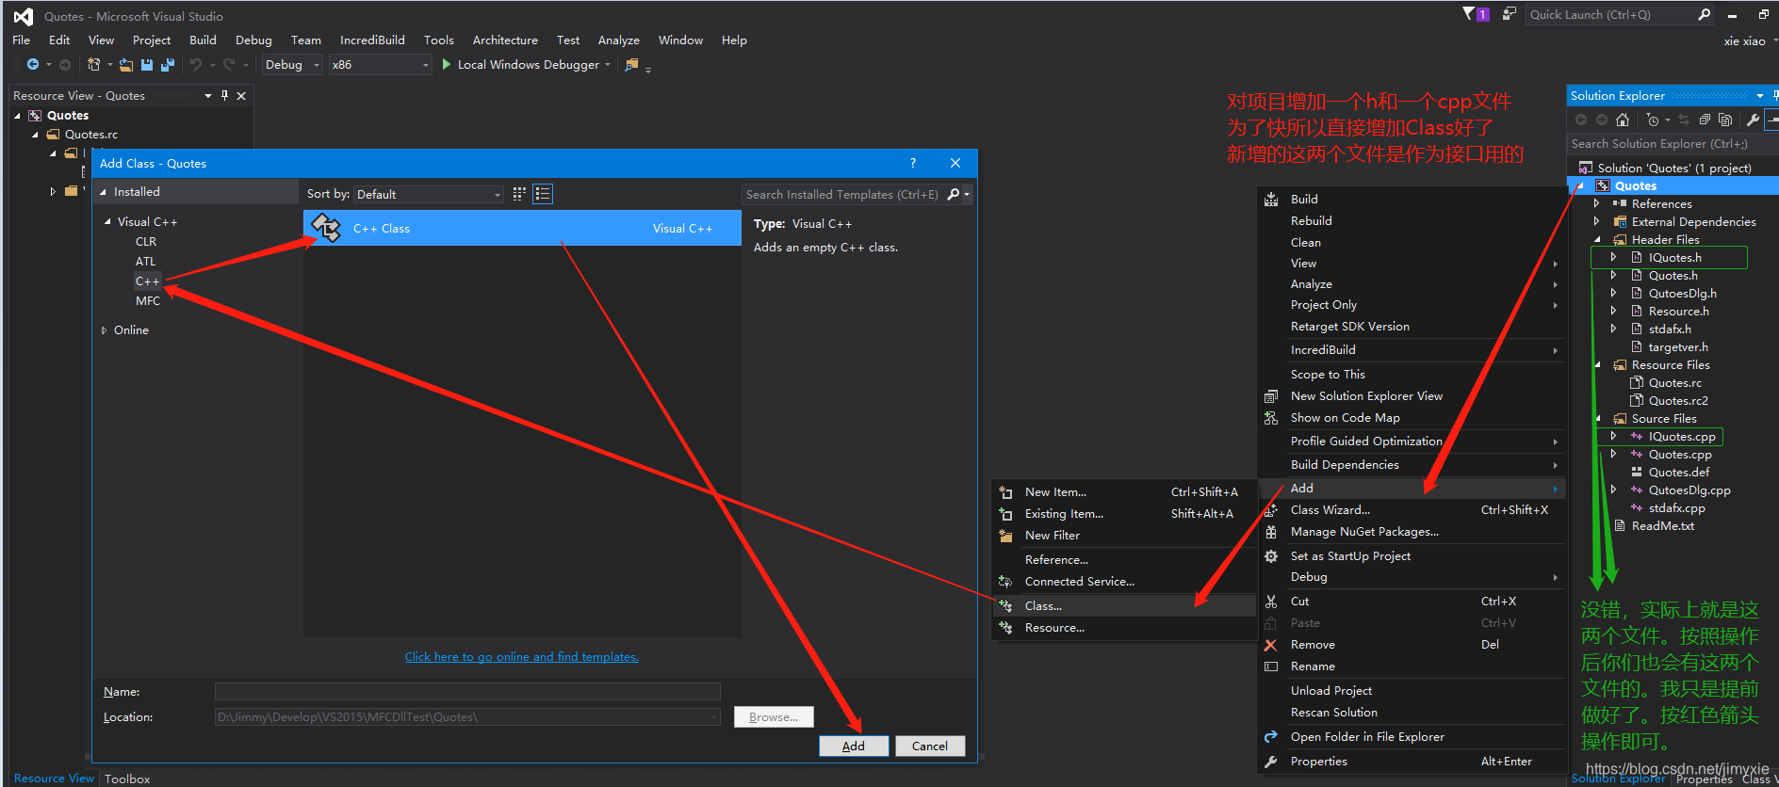Collapse Header Files folder in Solution Explorer
The height and width of the screenshot is (787, 1779).
coord(1597,239)
